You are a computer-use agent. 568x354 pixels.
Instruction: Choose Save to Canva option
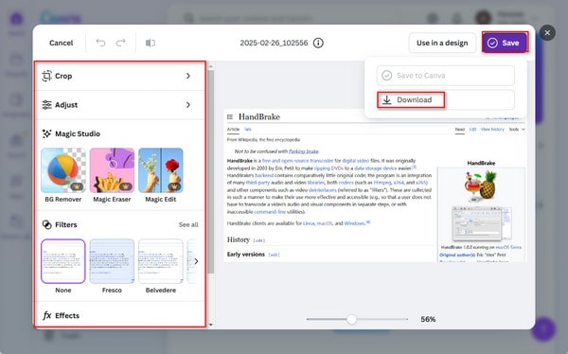coord(446,76)
